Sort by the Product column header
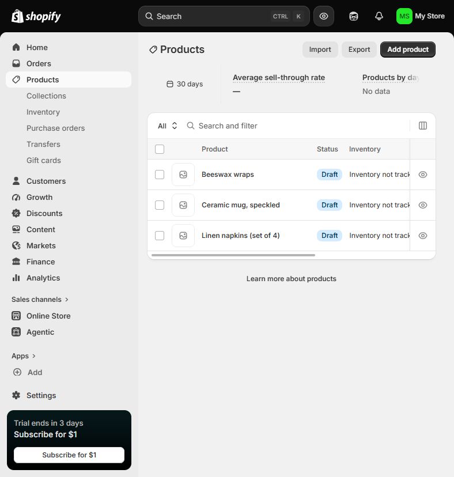The width and height of the screenshot is (454, 477). click(214, 149)
